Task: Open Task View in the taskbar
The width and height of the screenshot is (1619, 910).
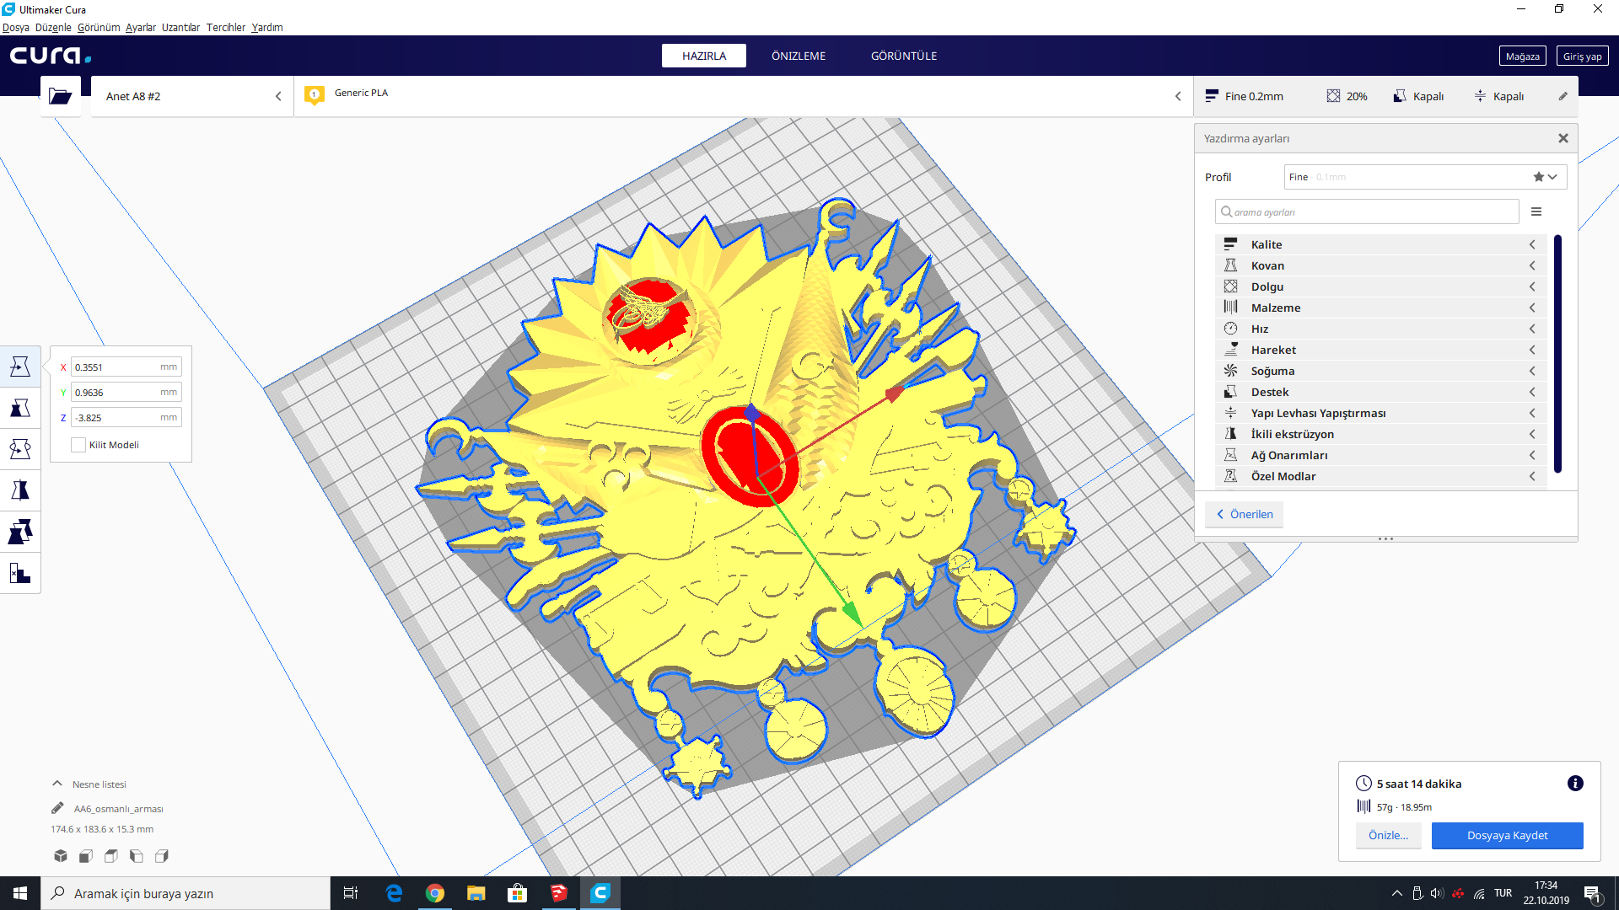Action: [351, 893]
